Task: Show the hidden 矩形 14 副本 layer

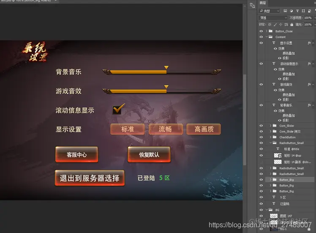Action: pos(261,162)
